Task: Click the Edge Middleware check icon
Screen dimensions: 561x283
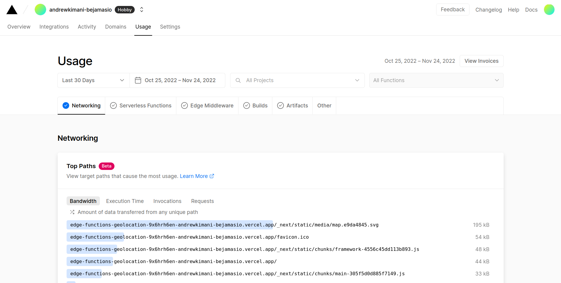Action: tap(184, 106)
